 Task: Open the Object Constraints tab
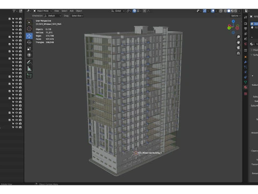coord(246,77)
